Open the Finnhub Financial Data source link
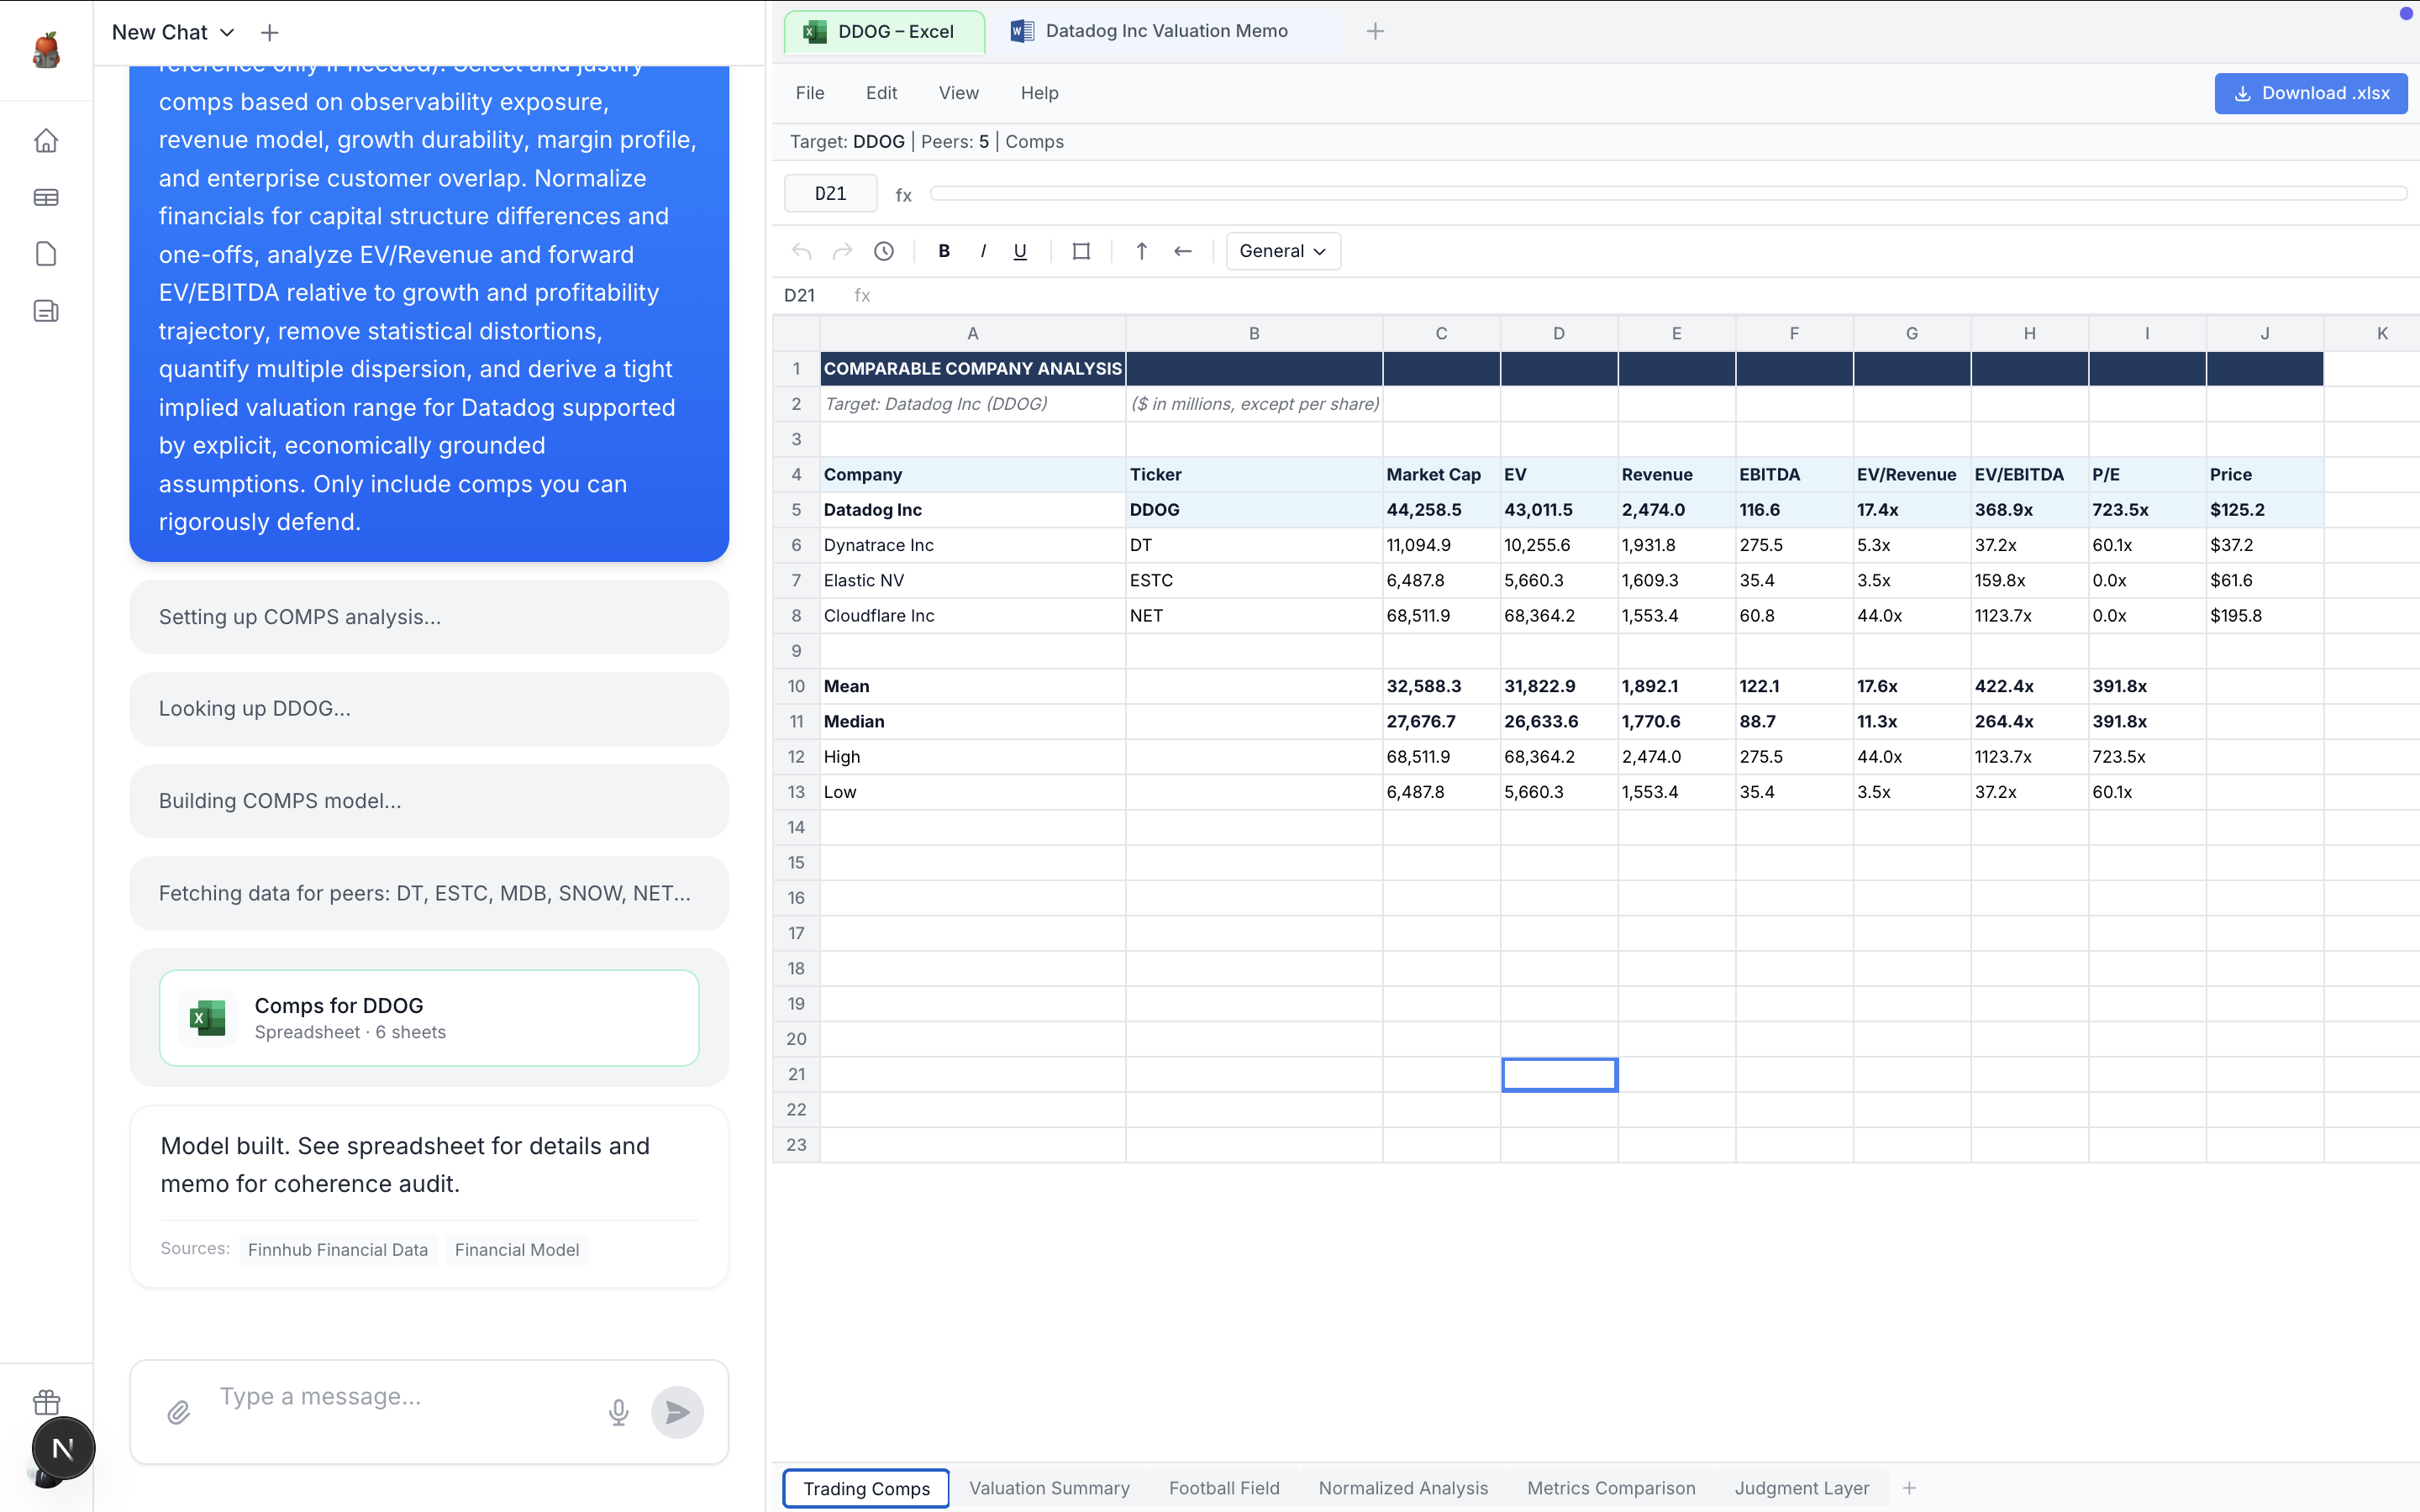Screen dimensions: 2420x1512 click(x=338, y=1249)
